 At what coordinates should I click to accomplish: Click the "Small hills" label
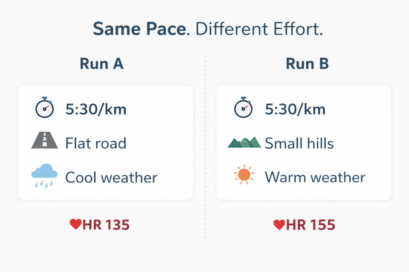tap(299, 143)
